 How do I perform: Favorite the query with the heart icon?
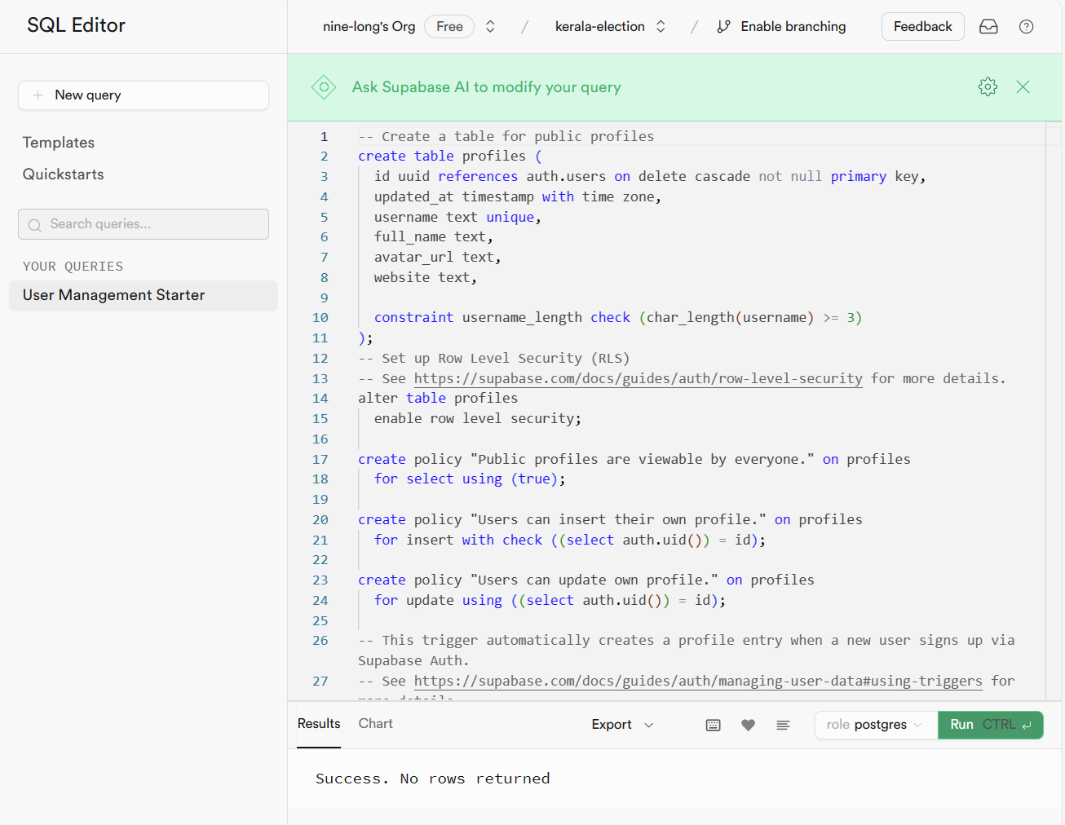(x=748, y=725)
